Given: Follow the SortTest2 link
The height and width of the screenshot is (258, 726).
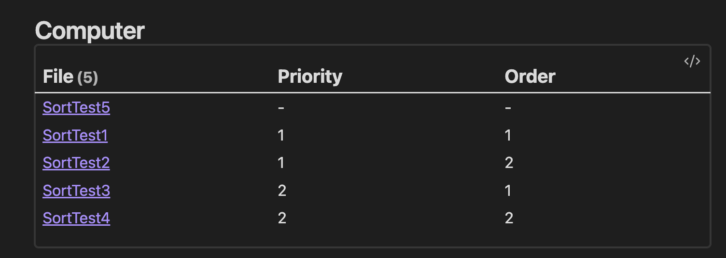Looking at the screenshot, I should coord(76,163).
